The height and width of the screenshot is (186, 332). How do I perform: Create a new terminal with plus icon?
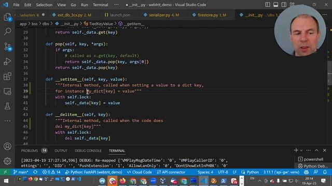coord(296,150)
